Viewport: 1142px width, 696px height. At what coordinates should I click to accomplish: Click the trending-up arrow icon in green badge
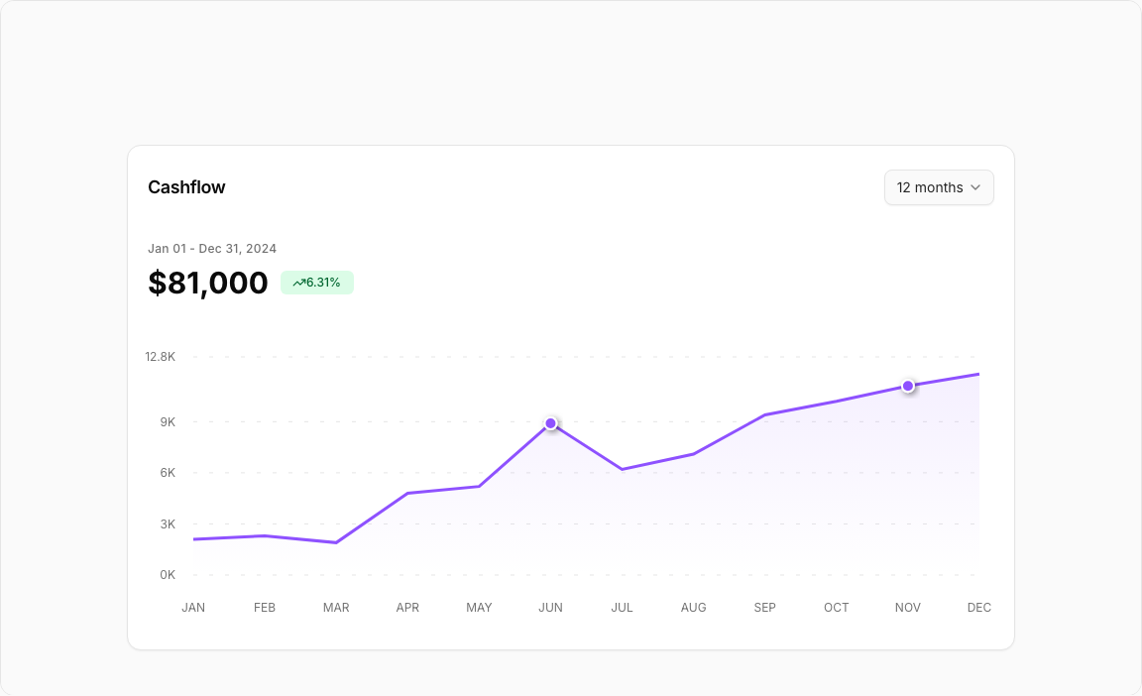pyautogui.click(x=298, y=283)
